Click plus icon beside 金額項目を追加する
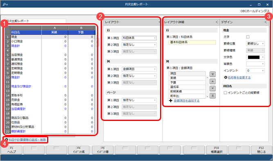The width and height of the screenshot is (273, 161). [171, 101]
